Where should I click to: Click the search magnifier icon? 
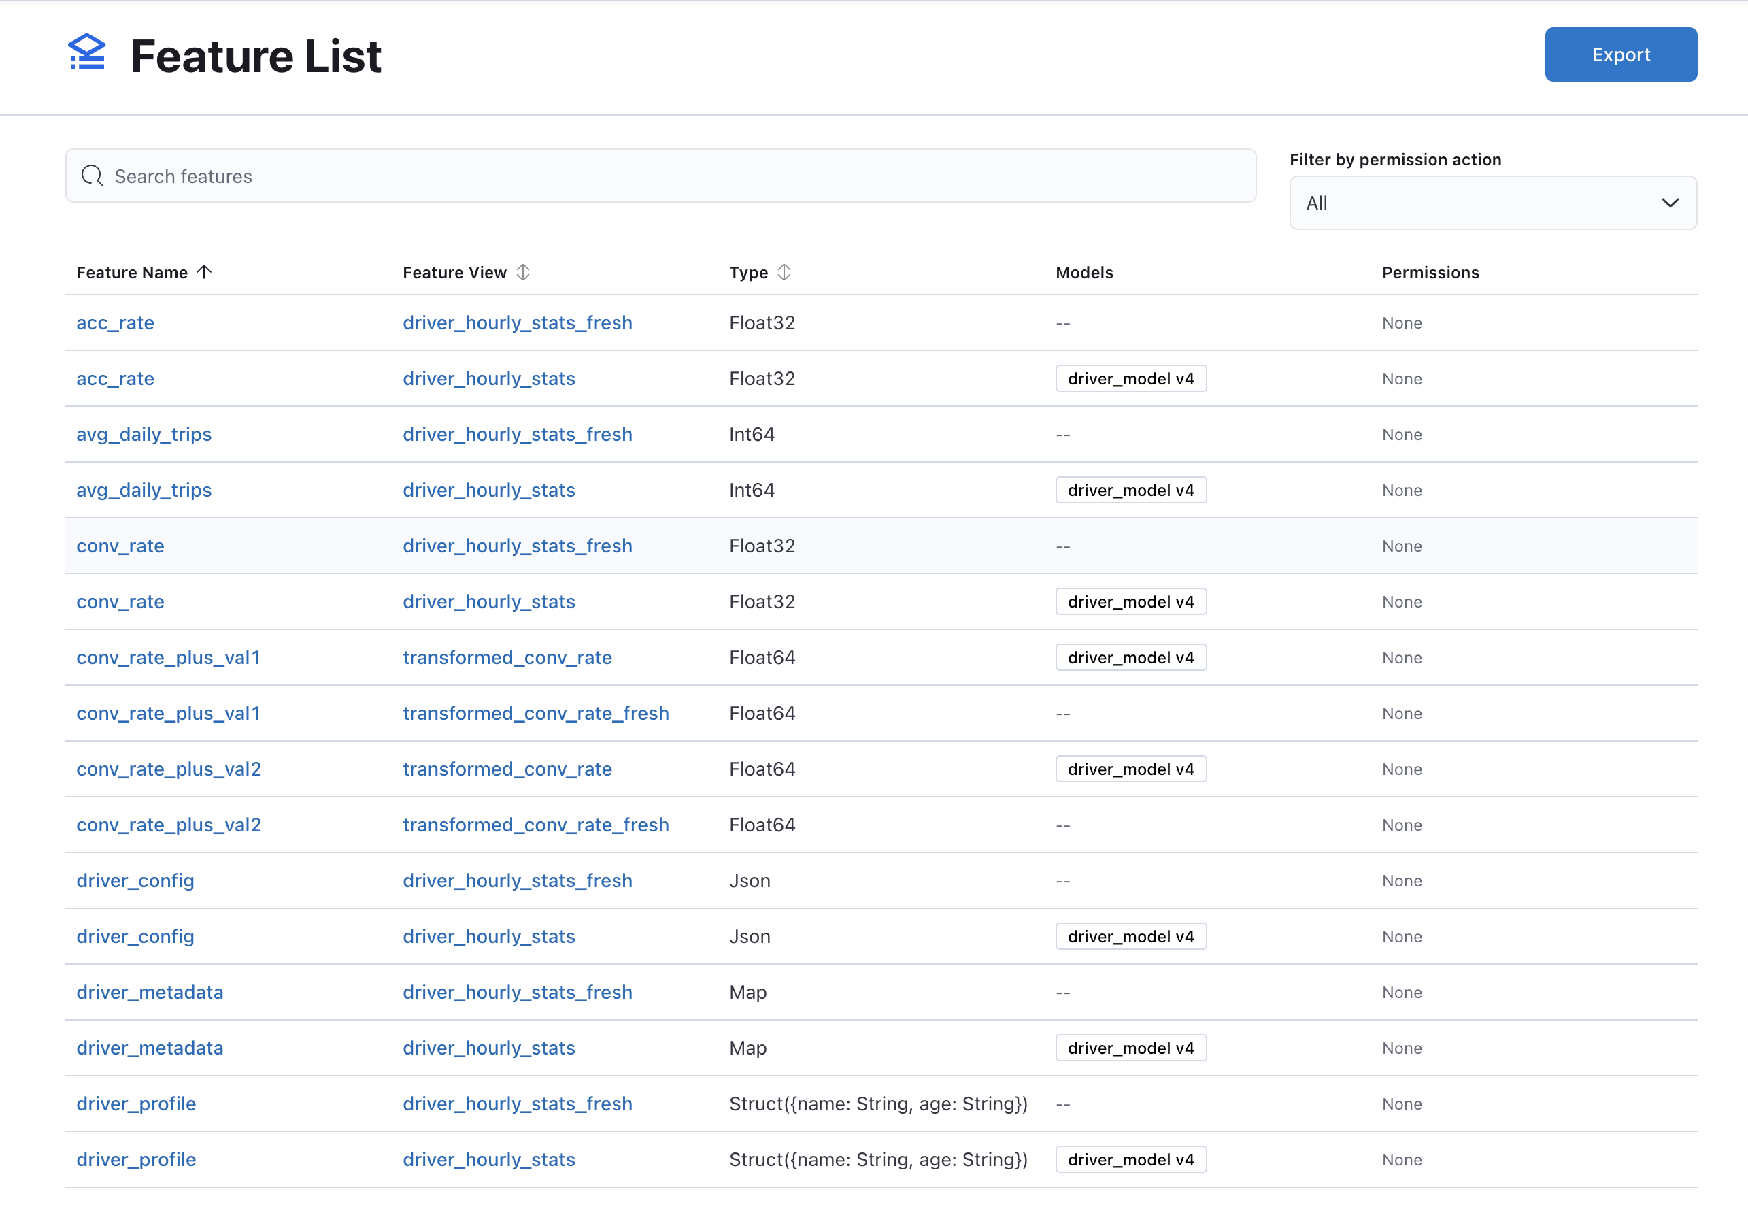click(93, 176)
